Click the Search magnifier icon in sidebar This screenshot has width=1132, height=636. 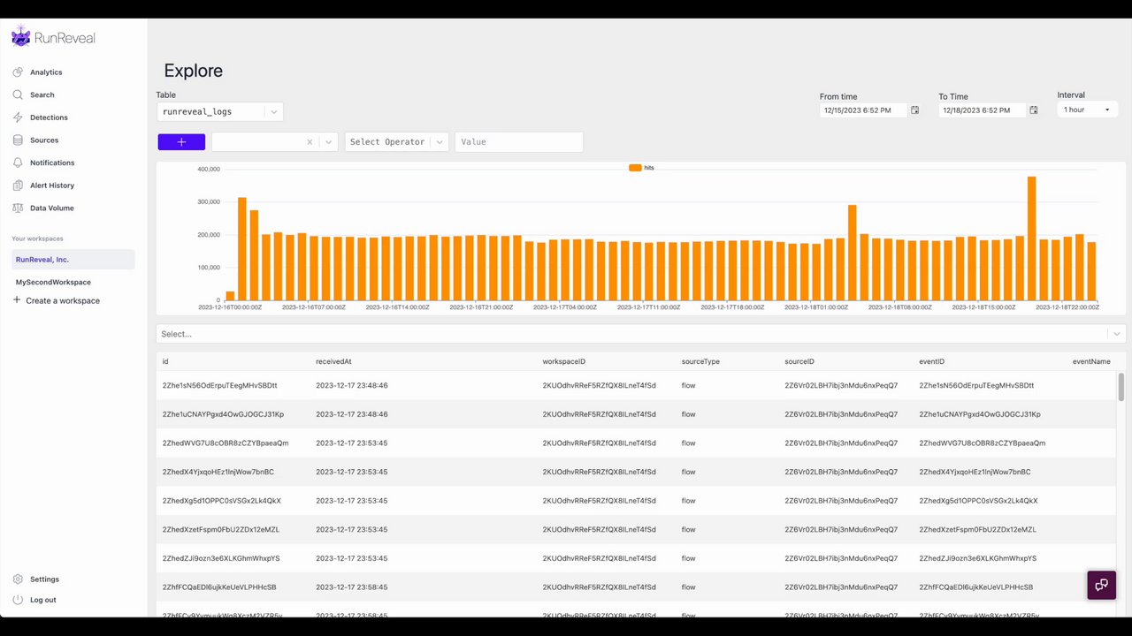(x=18, y=95)
